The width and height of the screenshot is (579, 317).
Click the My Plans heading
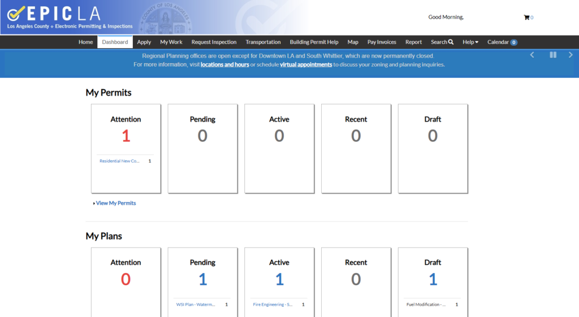click(104, 236)
